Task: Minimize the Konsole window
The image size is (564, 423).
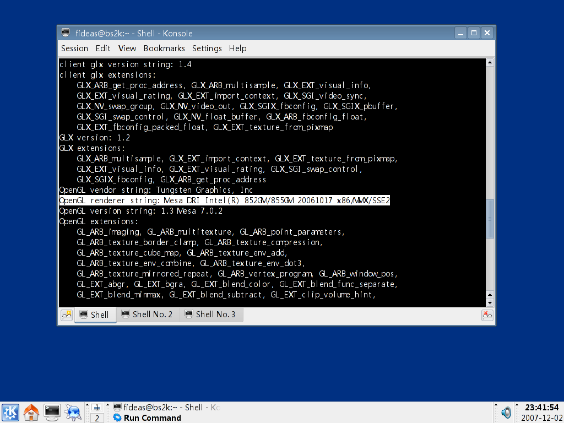Action: click(460, 33)
